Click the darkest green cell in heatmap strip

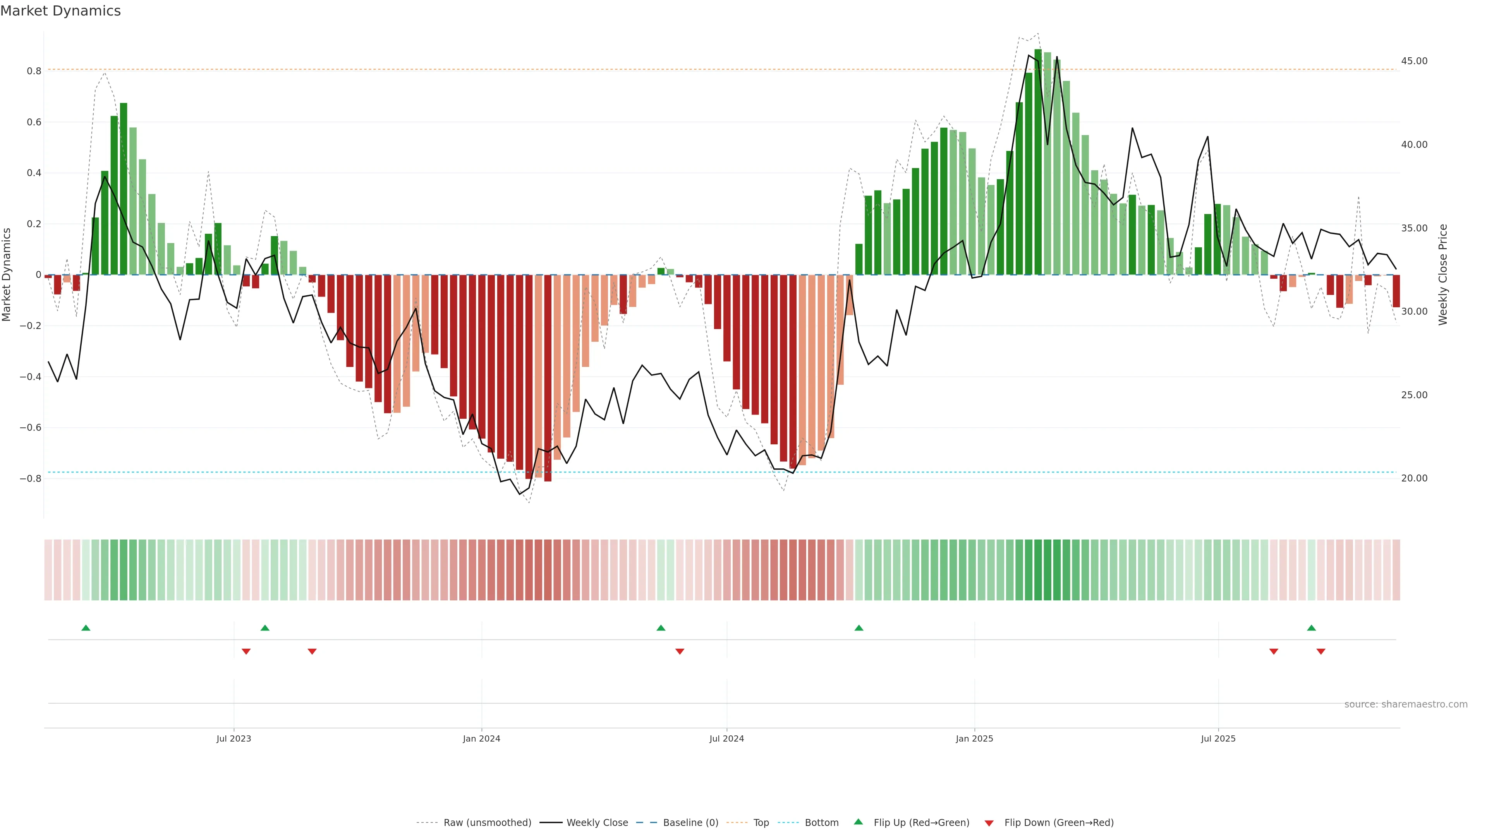[x=1038, y=570]
